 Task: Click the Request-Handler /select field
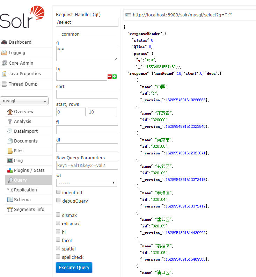click(87, 22)
